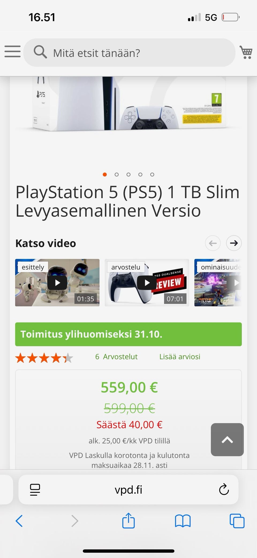Viewport: 257px width, 558px height.
Task: Tap the search magnifier icon
Action: pyautogui.click(x=40, y=52)
